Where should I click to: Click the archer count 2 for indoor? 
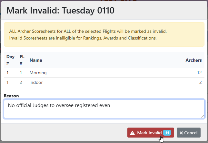coord(200,82)
